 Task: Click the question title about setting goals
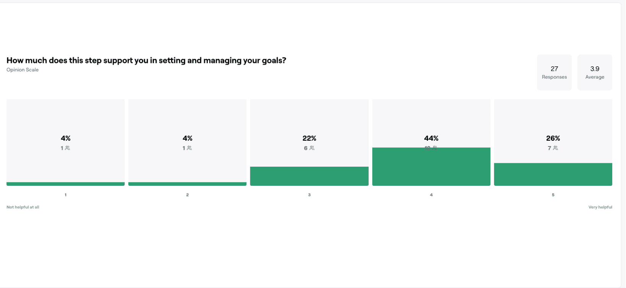coord(146,60)
